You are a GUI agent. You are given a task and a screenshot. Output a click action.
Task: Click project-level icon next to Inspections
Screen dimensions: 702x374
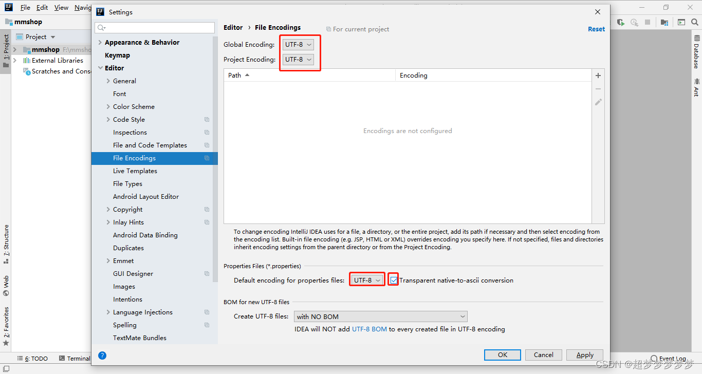(207, 133)
